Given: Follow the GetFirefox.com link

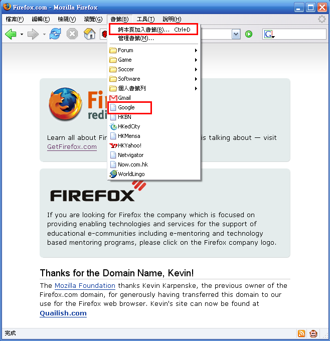Looking at the screenshot, I should 72,147.
